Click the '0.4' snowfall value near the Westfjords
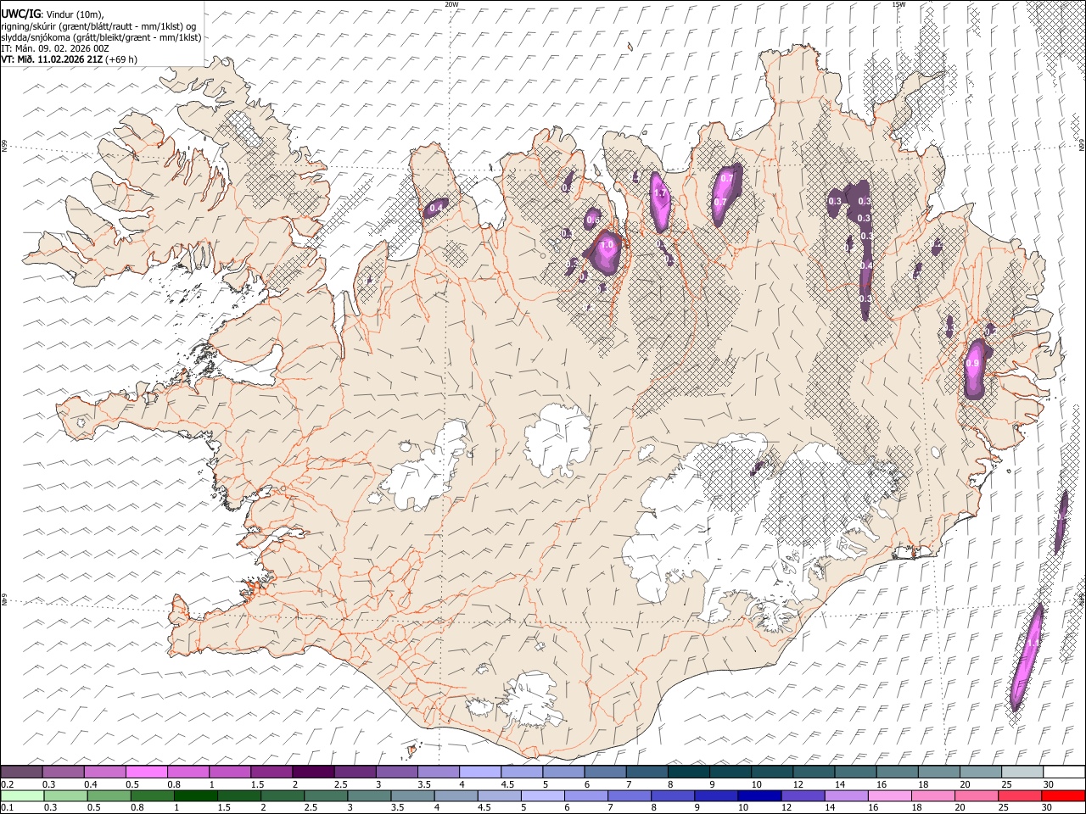This screenshot has width=1086, height=814. coord(436,208)
